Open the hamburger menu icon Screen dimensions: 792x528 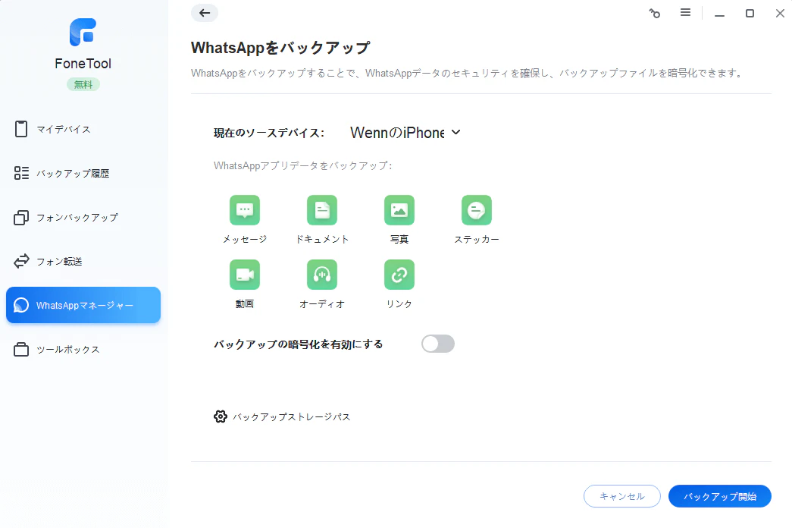coord(685,13)
